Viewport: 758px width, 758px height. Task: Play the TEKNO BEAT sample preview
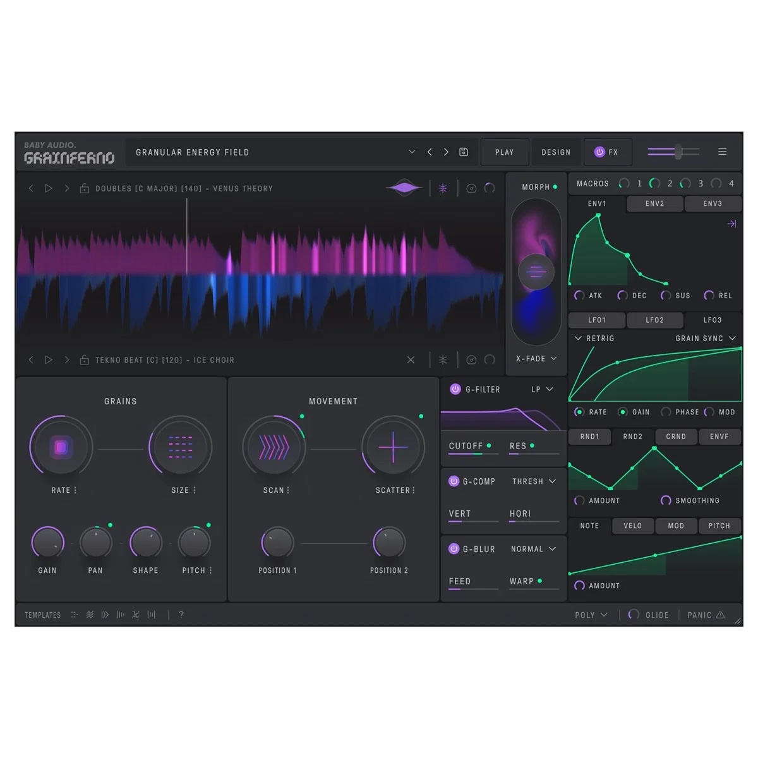(x=48, y=359)
